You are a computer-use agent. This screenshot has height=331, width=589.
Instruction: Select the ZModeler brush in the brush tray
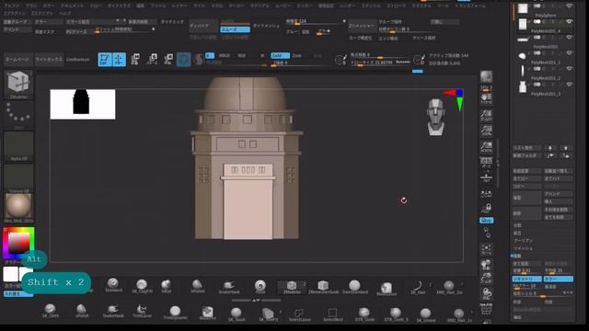pos(292,287)
